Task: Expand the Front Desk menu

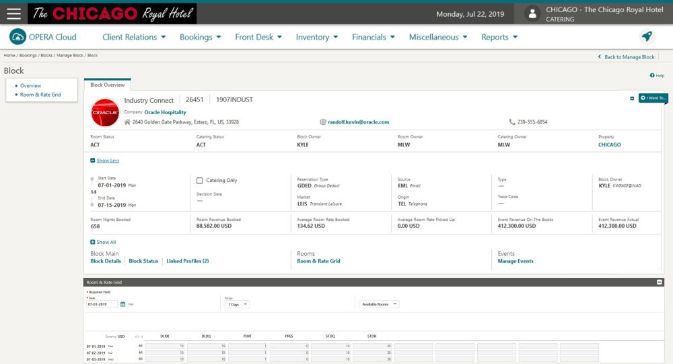Action: pos(258,37)
